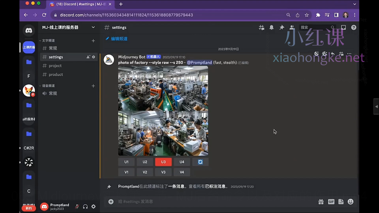Open Discord home direct messages icon
Screen dimensions: 379x213
(x=29, y=30)
